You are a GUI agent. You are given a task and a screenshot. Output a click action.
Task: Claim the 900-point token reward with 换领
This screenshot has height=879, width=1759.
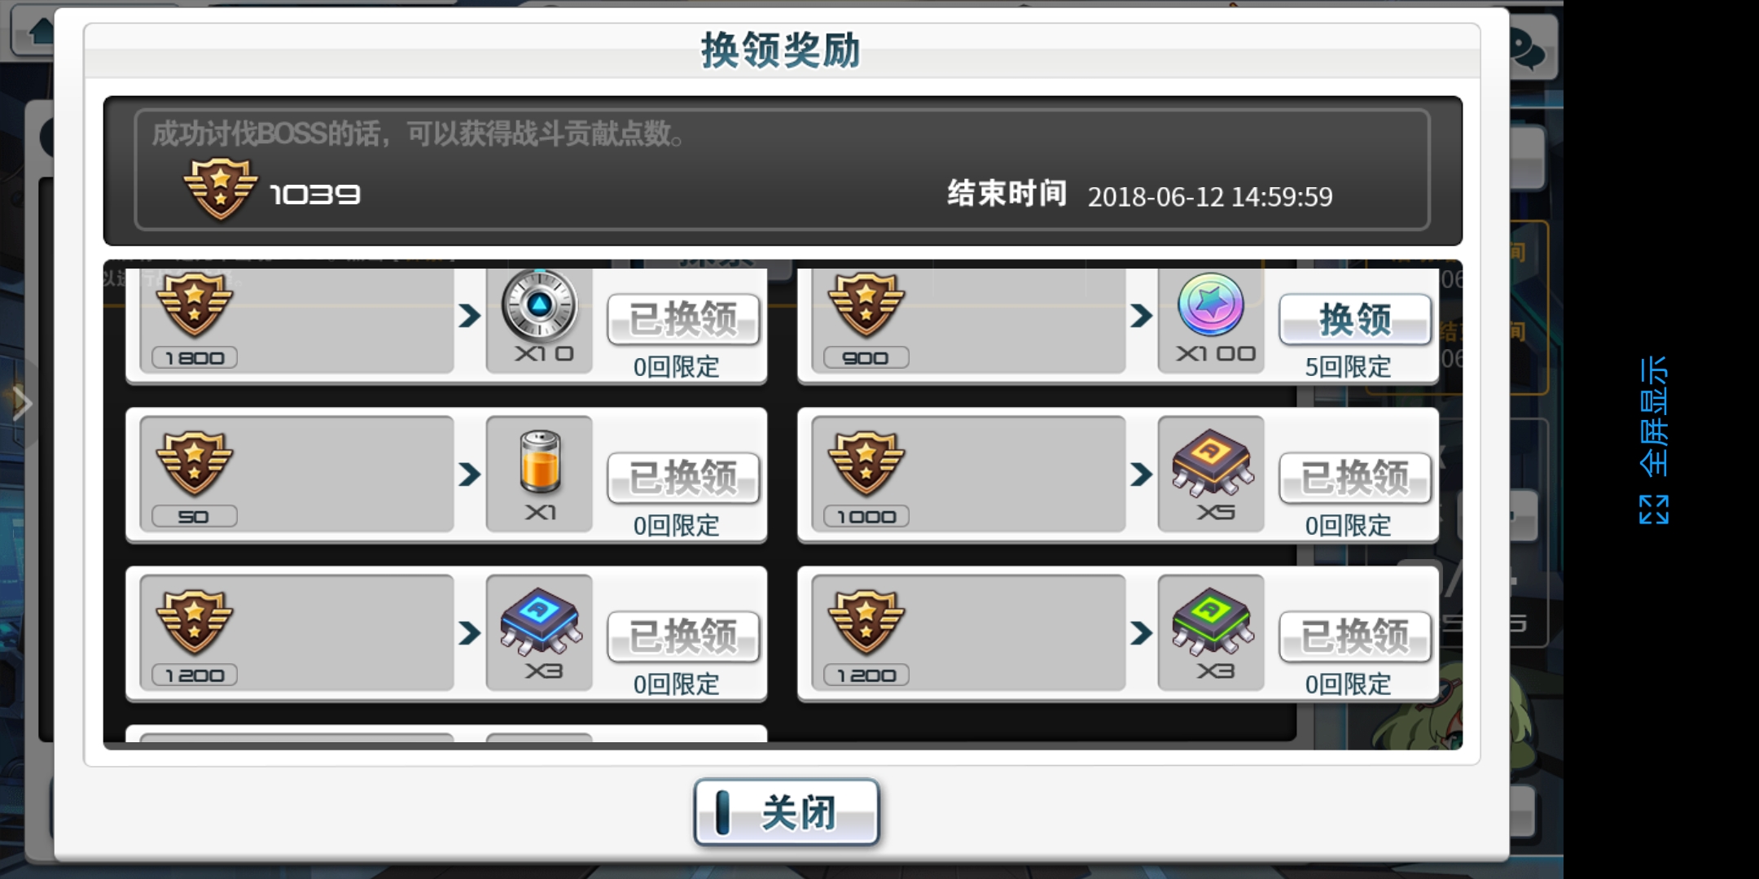1354,319
